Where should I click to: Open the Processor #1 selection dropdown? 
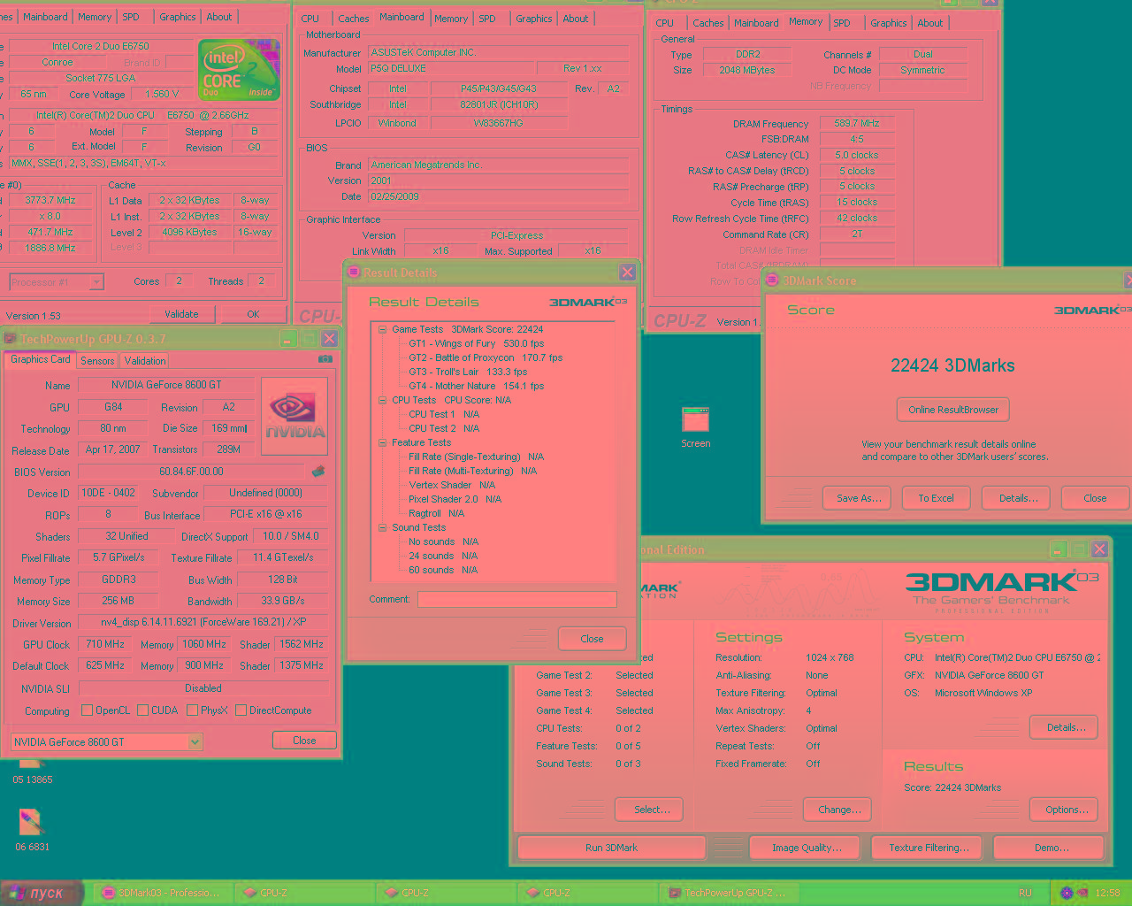click(x=97, y=282)
